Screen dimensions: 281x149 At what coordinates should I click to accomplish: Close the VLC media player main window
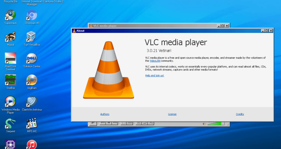pos(227,26)
